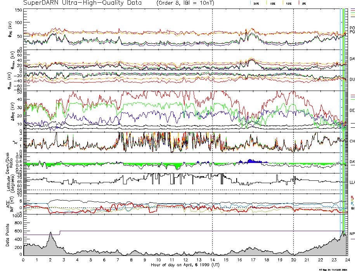Image resolution: width=355 pixels, height=271 pixels.
Task: Click the 20% legend entry at top
Action: pyautogui.click(x=256, y=3)
